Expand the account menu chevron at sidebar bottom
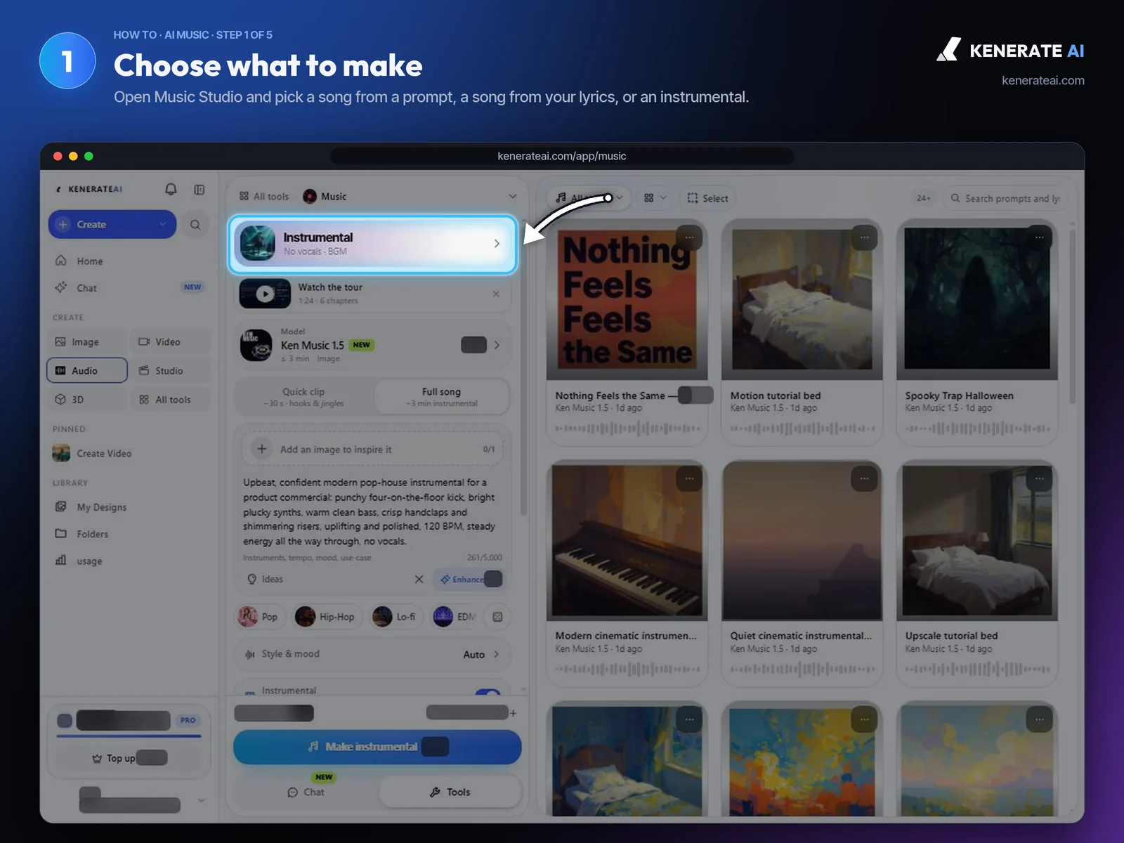Viewport: 1124px width, 843px height. (x=202, y=800)
